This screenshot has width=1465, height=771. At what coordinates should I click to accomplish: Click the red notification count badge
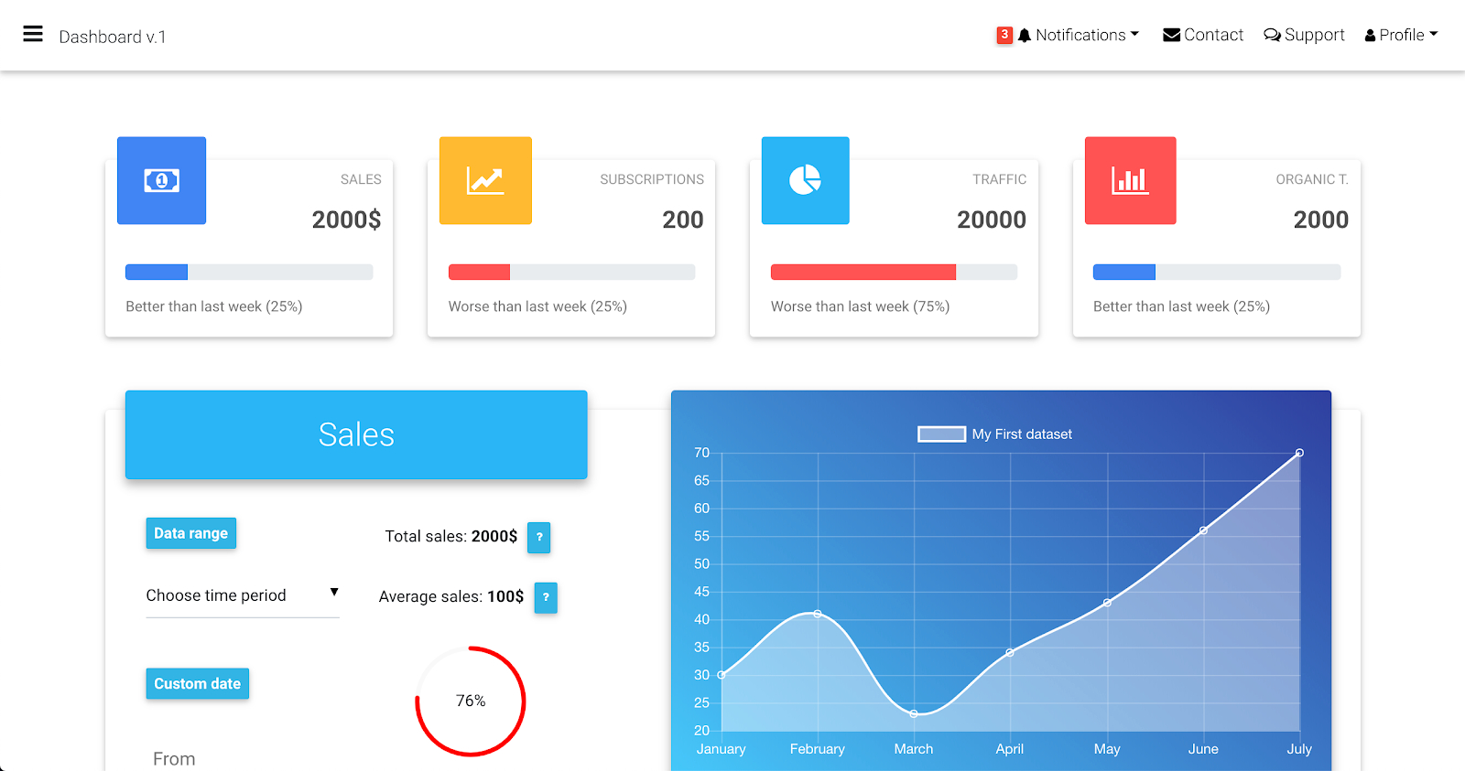[x=1004, y=35]
